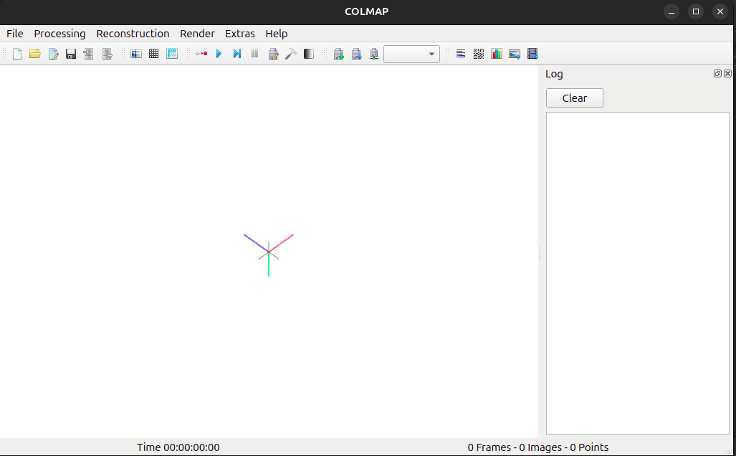Pause reconstruction with the pause icon
This screenshot has width=736, height=456.
[x=255, y=54]
